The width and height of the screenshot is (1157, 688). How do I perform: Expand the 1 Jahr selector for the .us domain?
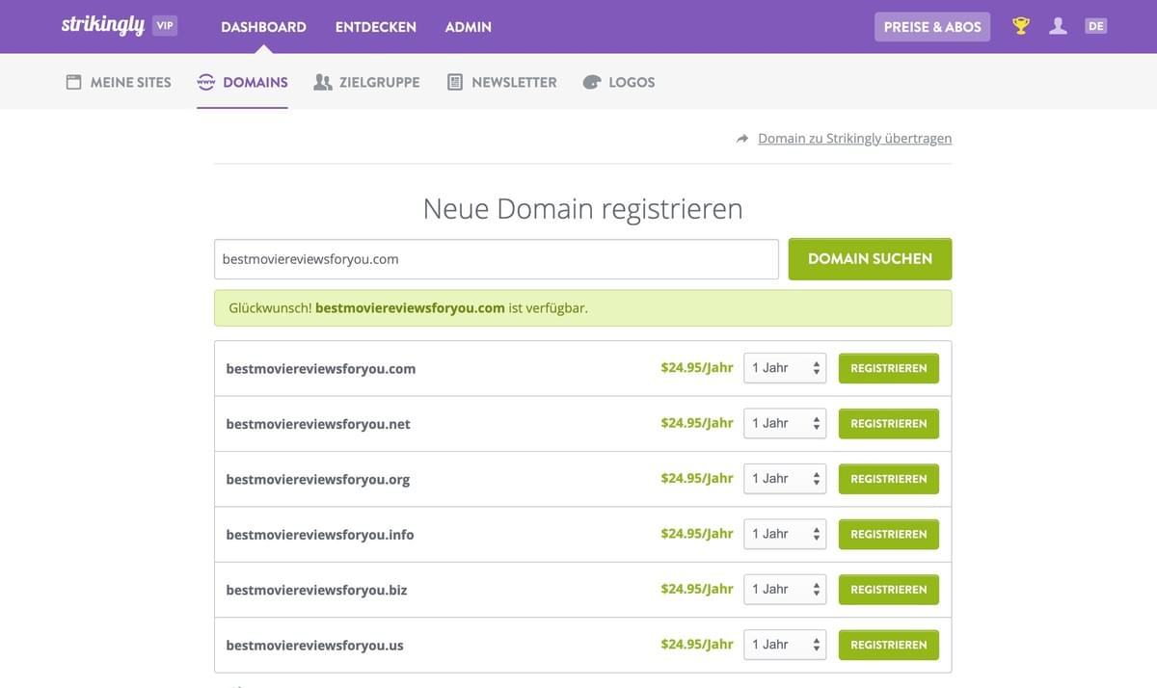tap(784, 644)
